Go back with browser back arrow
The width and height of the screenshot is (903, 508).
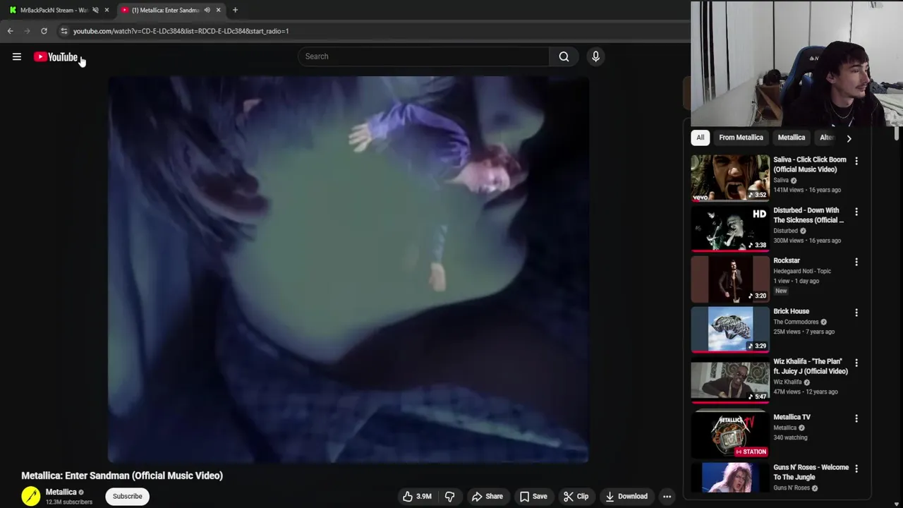[10, 31]
